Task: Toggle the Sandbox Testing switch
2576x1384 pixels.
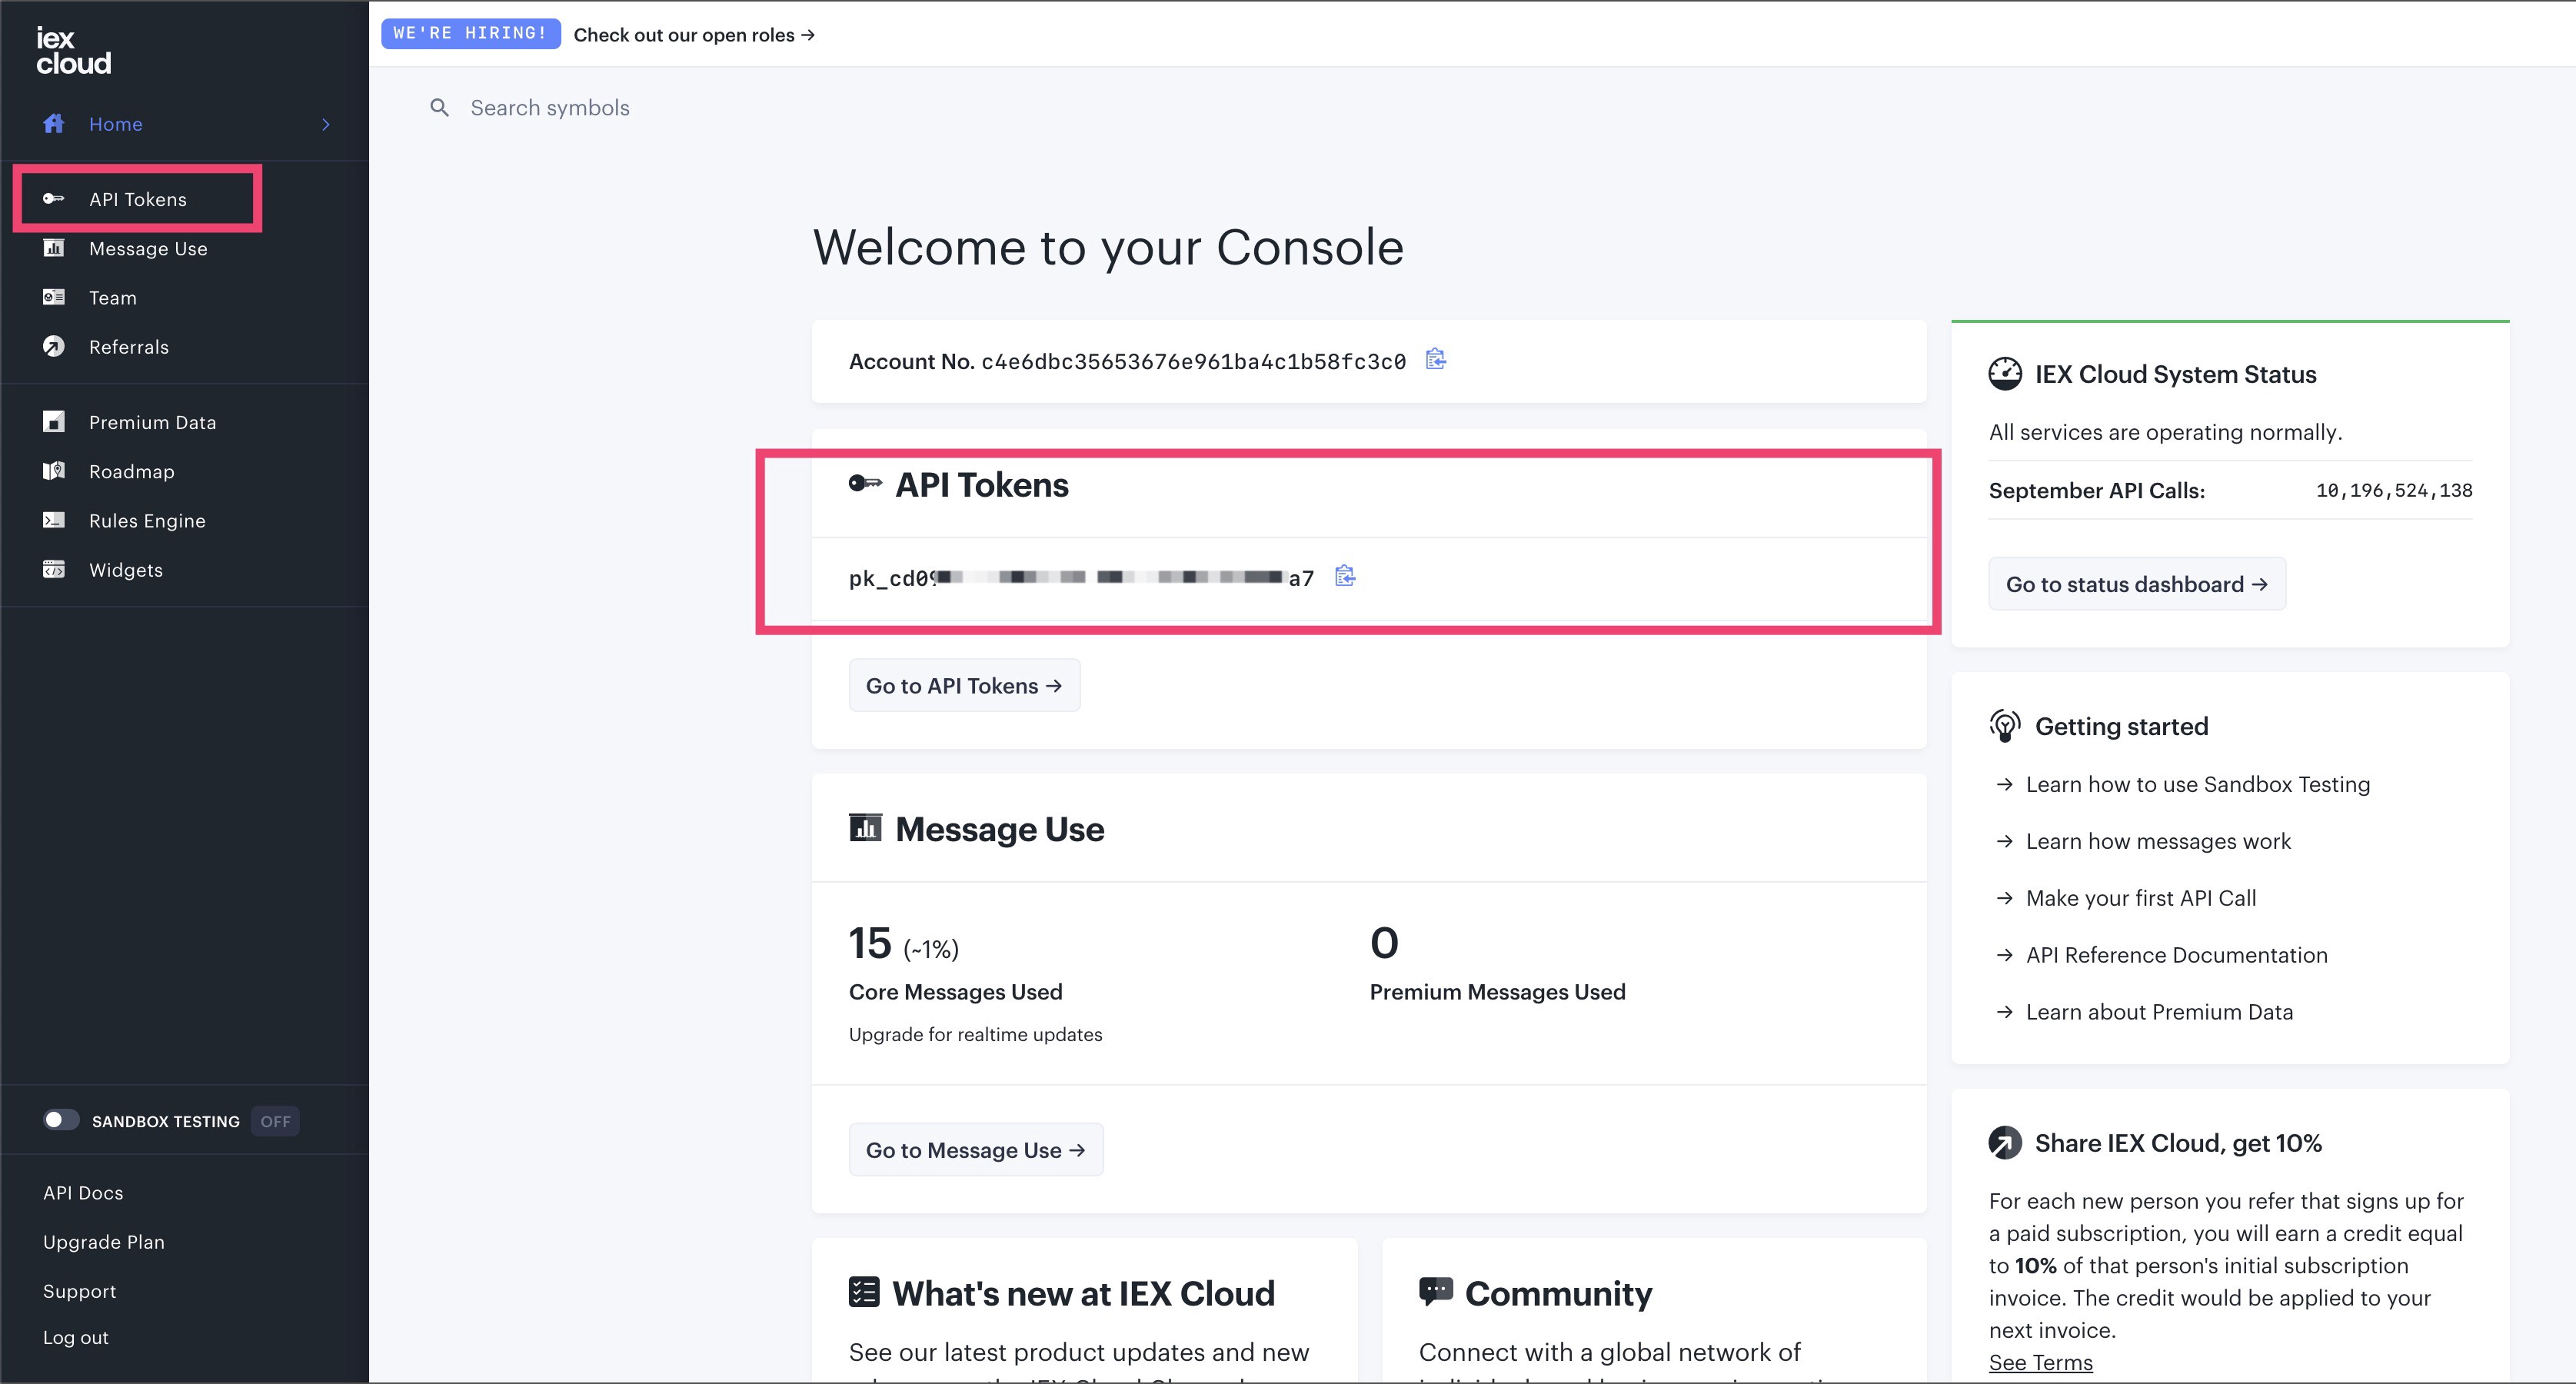Action: [x=61, y=1120]
